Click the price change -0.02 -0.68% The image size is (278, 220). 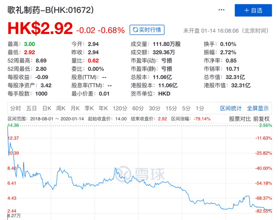100,30
